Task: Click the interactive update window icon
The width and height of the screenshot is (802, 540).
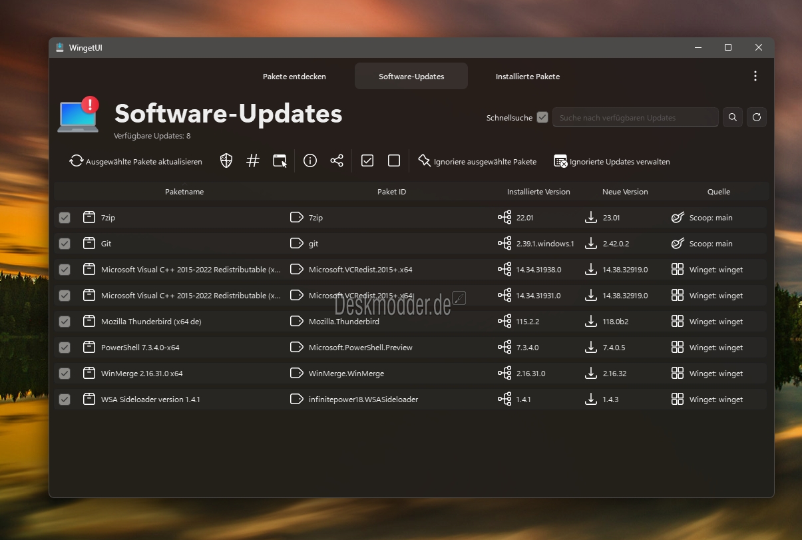Action: point(280,160)
